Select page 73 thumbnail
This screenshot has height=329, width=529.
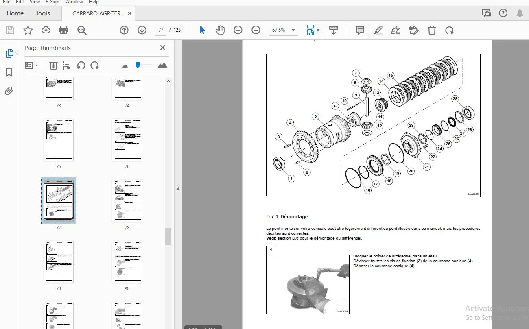59,88
